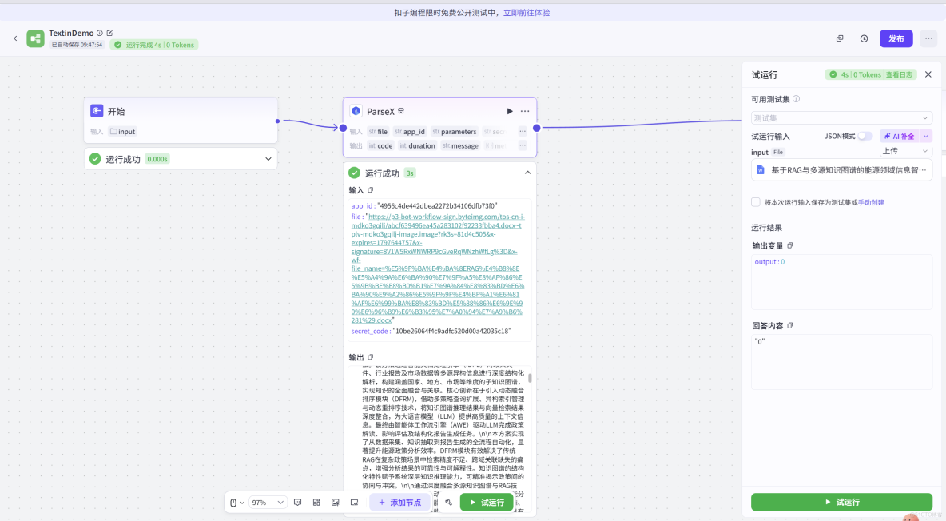Click the wrench icon beside the 试运行 button
Viewport: 946px width, 521px height.
[x=448, y=503]
